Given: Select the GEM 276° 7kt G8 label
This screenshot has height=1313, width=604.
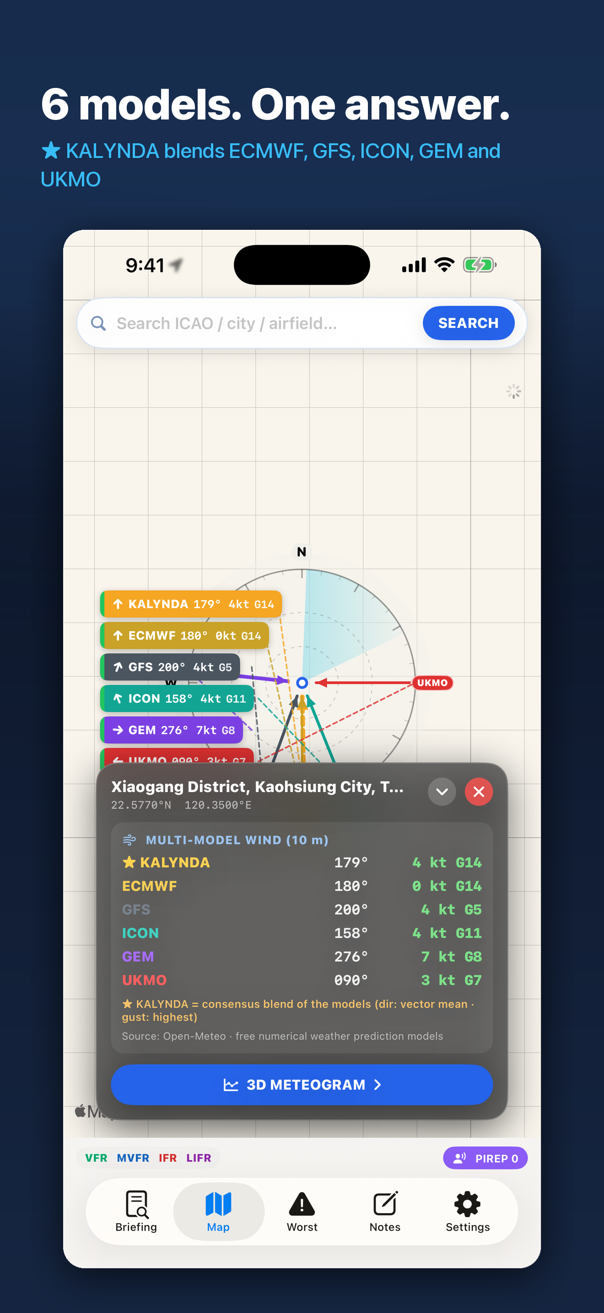Looking at the screenshot, I should coord(172,730).
